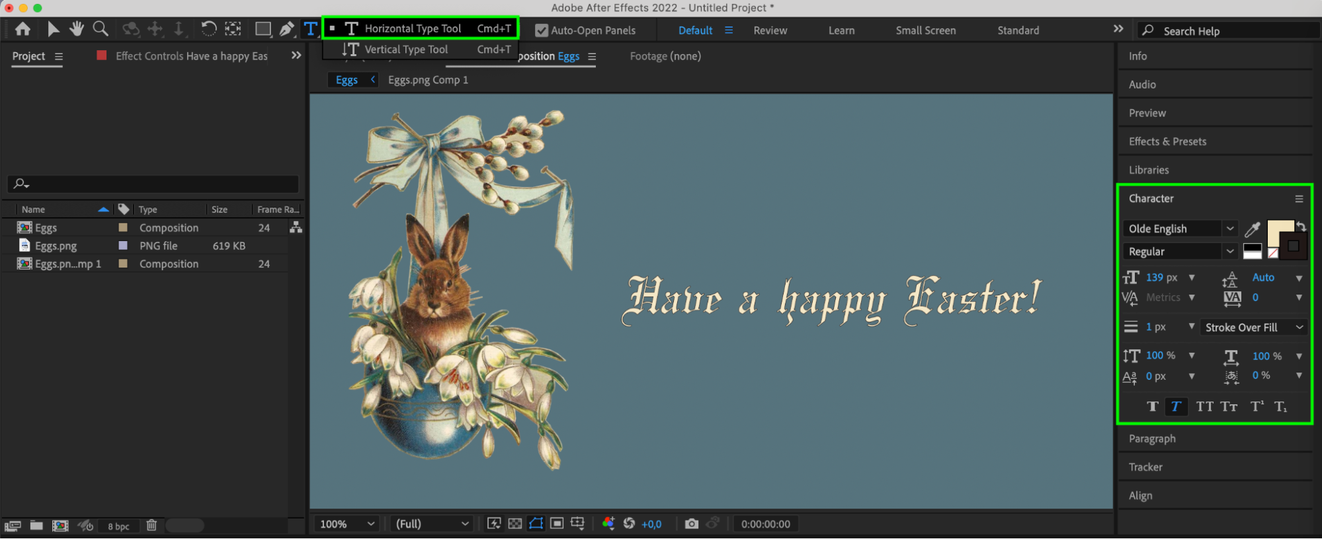Delete selected item with trash icon
Viewport: 1322px width, 539px height.
(151, 526)
